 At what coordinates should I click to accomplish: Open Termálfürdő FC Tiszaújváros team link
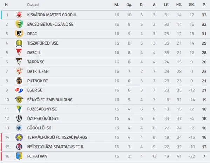[x=57, y=137]
